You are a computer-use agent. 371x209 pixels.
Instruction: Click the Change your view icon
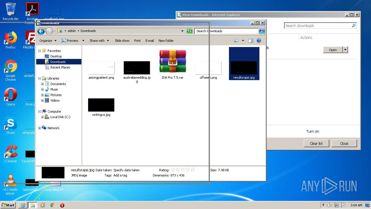click(236, 41)
